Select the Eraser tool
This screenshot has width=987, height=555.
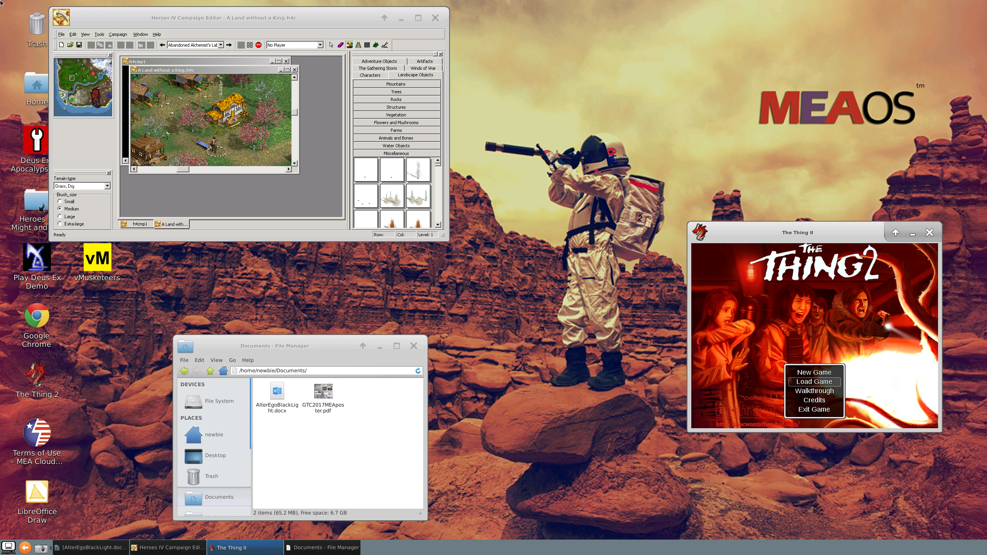point(340,45)
